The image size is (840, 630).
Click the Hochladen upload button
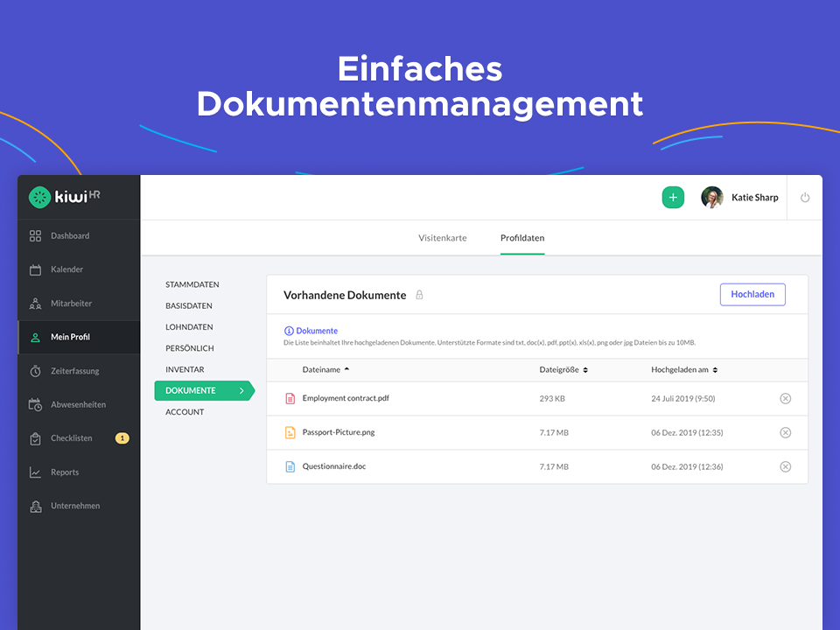pos(752,295)
